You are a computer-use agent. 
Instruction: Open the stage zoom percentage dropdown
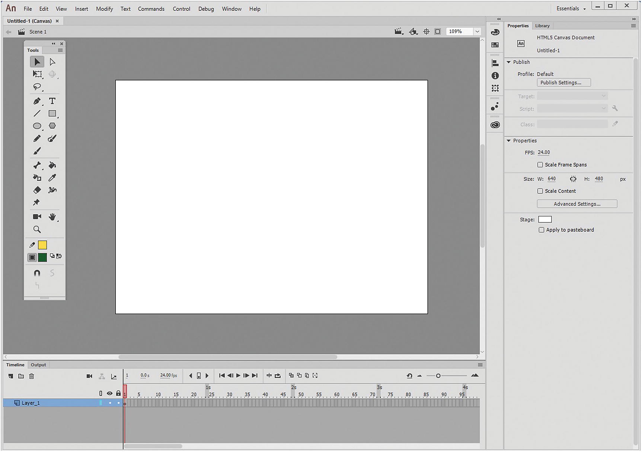(x=477, y=32)
